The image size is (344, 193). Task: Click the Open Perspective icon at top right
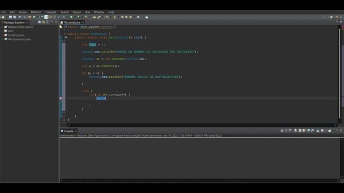pos(331,17)
